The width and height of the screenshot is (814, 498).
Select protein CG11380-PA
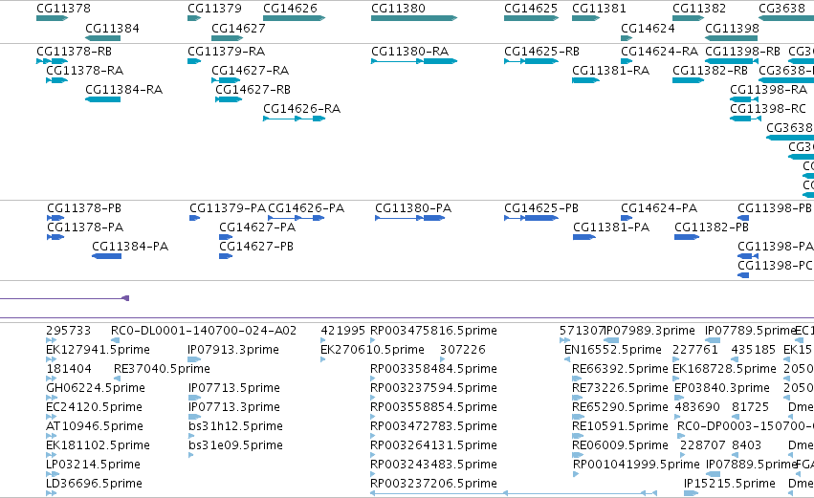pyautogui.click(x=413, y=208)
